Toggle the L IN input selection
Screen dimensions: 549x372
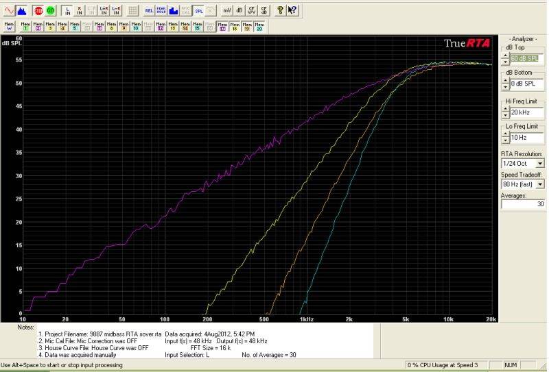click(x=67, y=10)
